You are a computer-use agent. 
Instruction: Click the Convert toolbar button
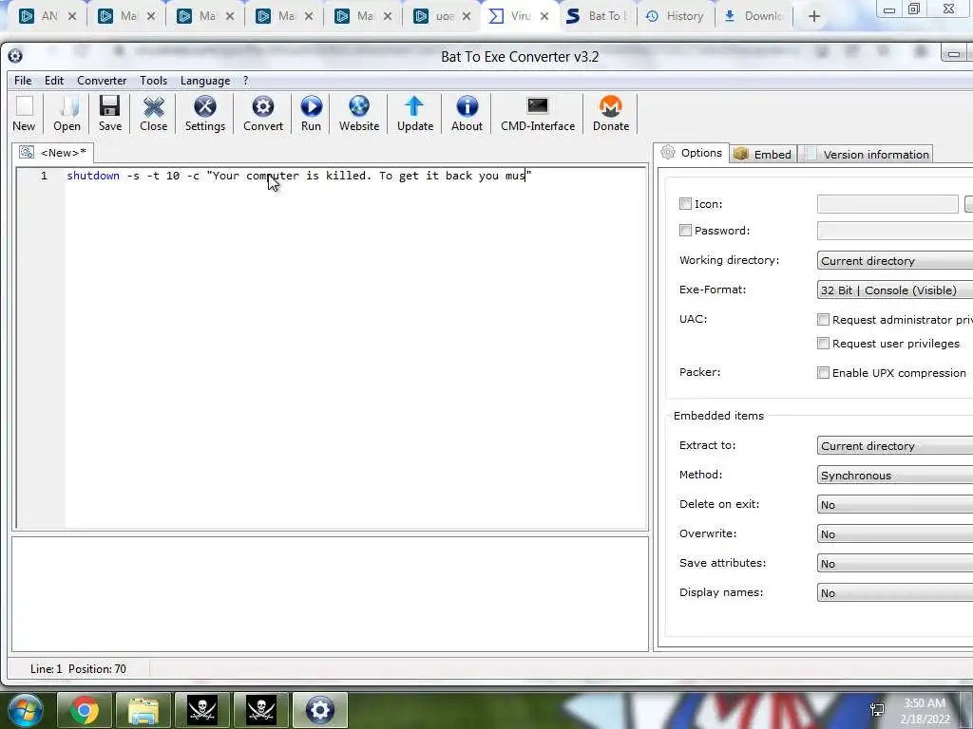pos(263,114)
